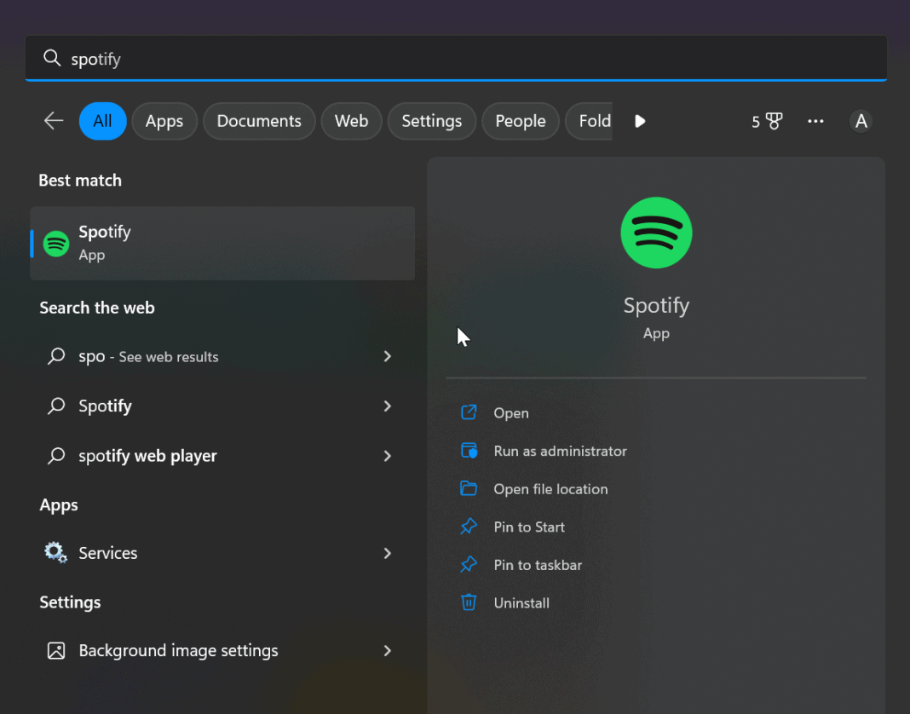Click the Services gear icon under Apps
910x714 pixels.
[55, 552]
